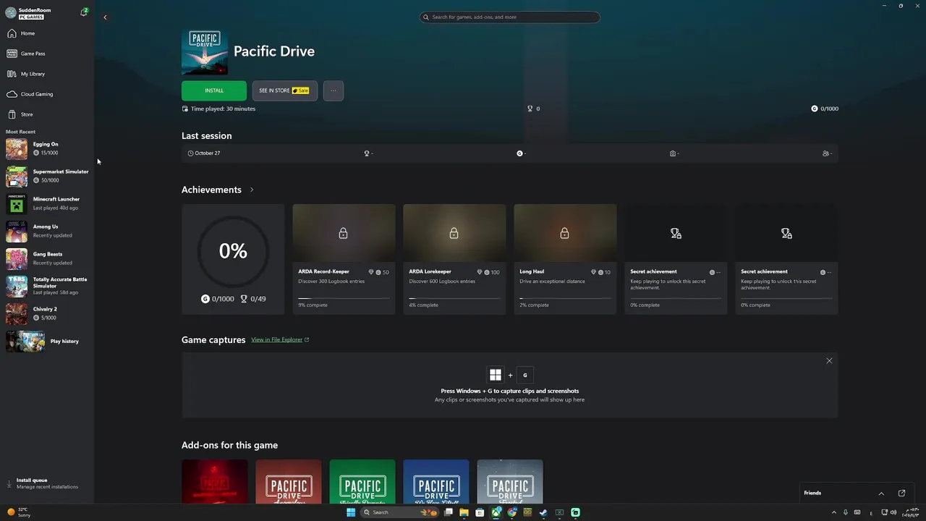Expand the Friends panel chevron
This screenshot has width=926, height=521.
tap(881, 494)
